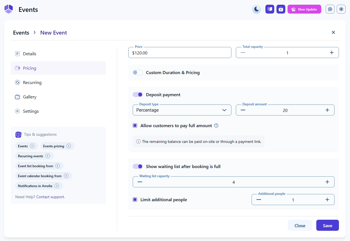Open the documentation book icon
The width and height of the screenshot is (350, 241).
pyautogui.click(x=270, y=9)
